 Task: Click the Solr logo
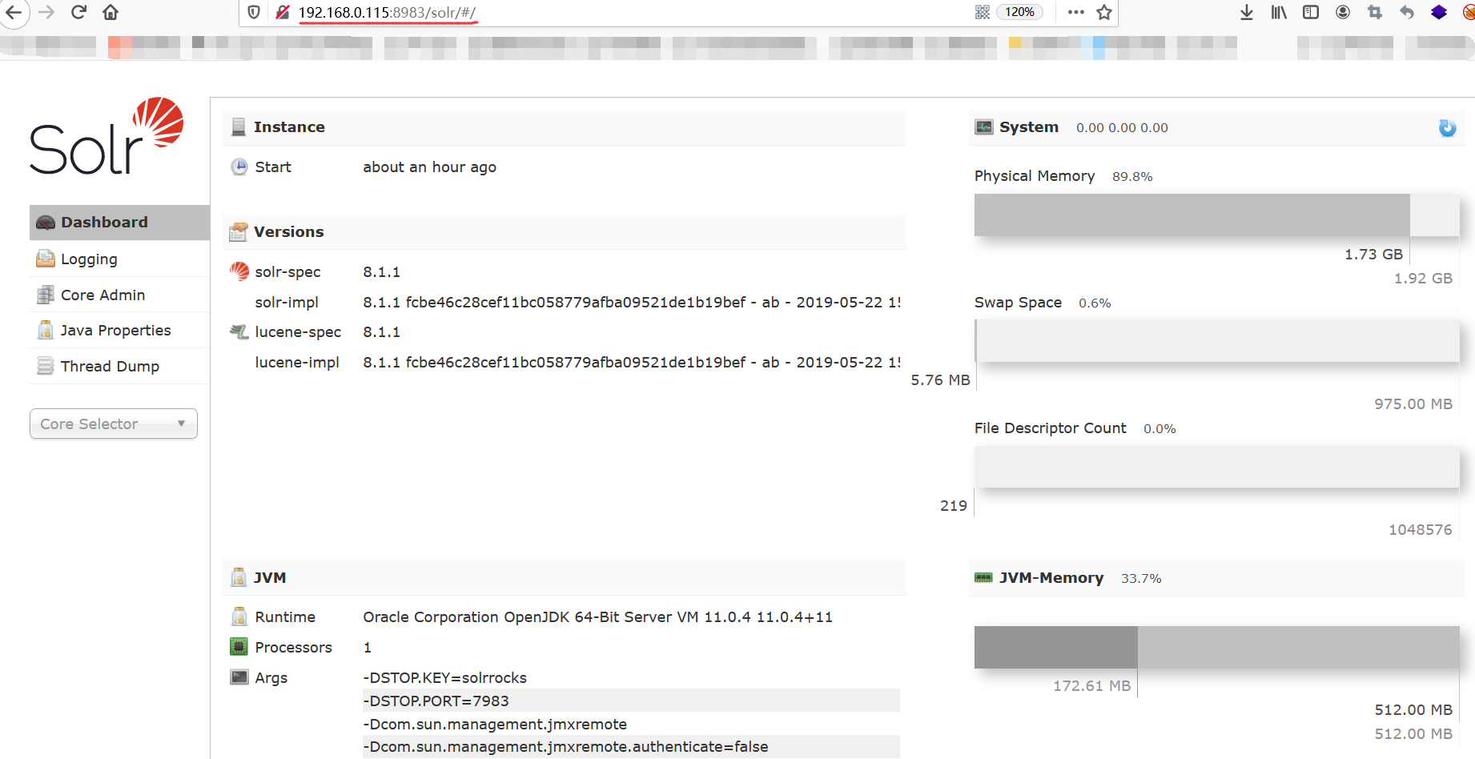pos(107,135)
